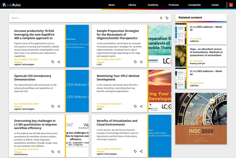Open the Library menu item
Image resolution: width=236 pixels, height=158 pixels.
(132, 5)
